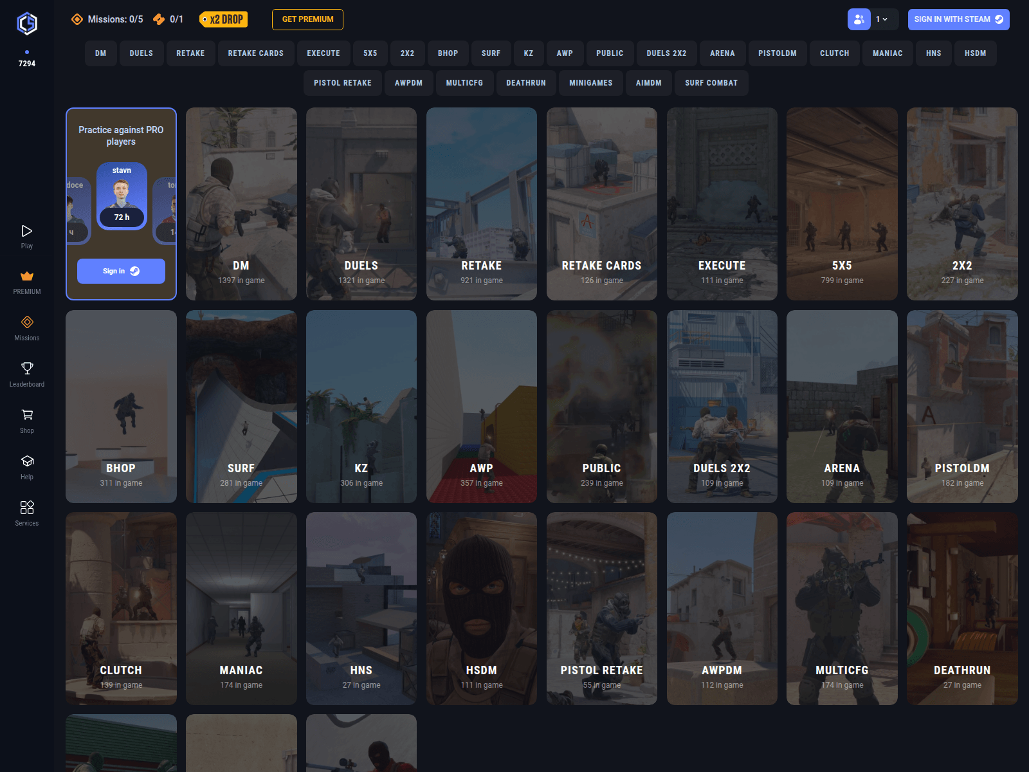
Task: Open the RETAKE CARDS filter
Action: pos(255,53)
